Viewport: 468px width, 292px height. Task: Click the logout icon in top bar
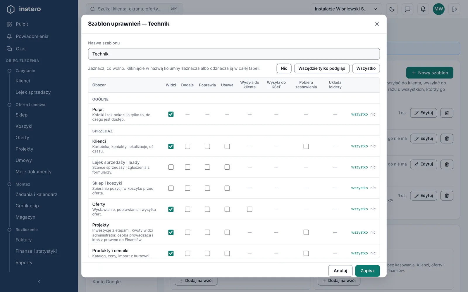click(454, 9)
